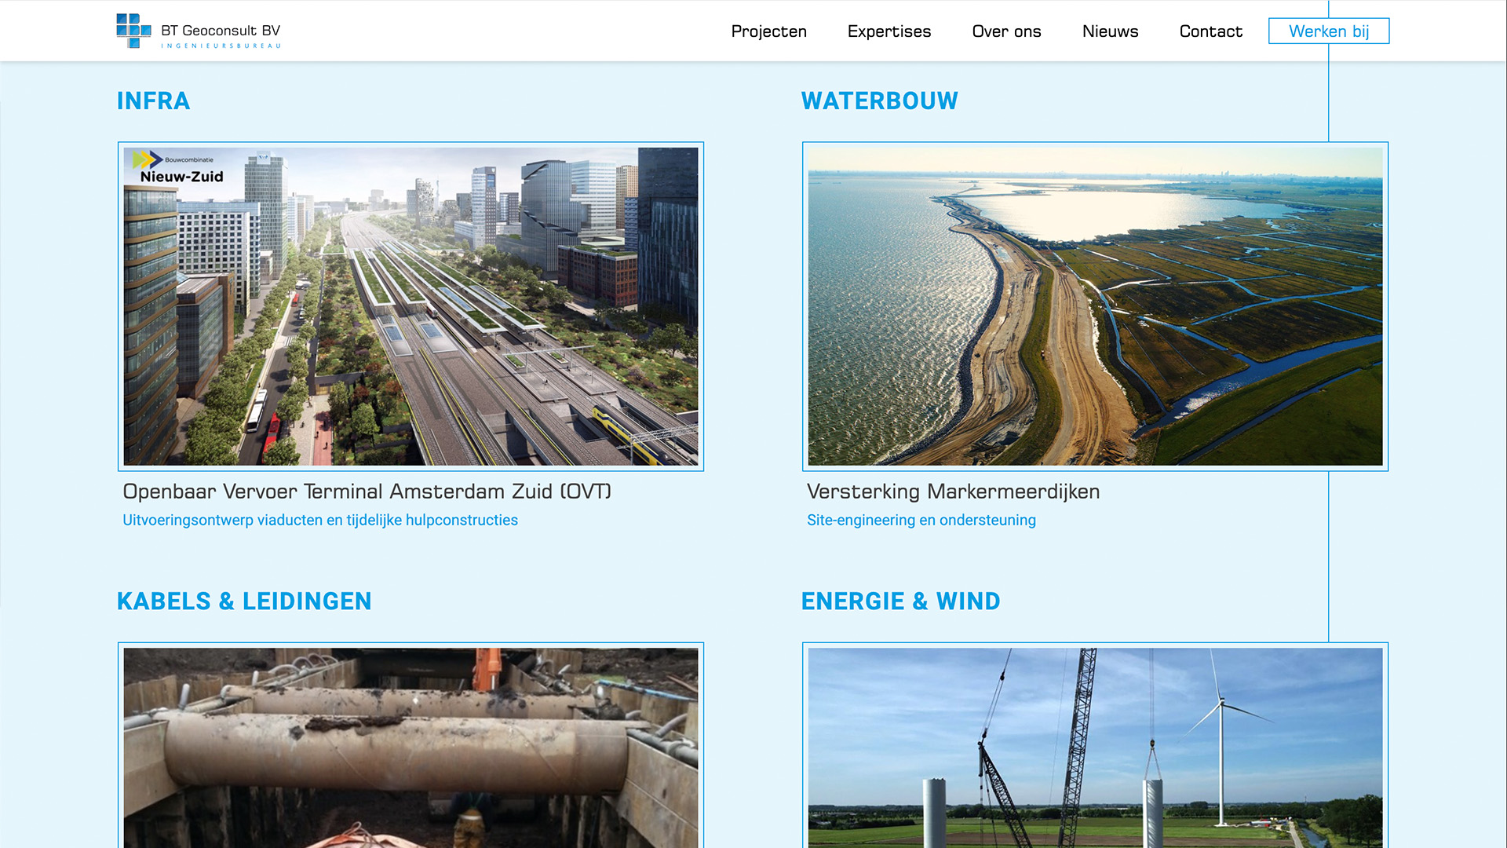Go to the Over ons page

pos(1006,31)
